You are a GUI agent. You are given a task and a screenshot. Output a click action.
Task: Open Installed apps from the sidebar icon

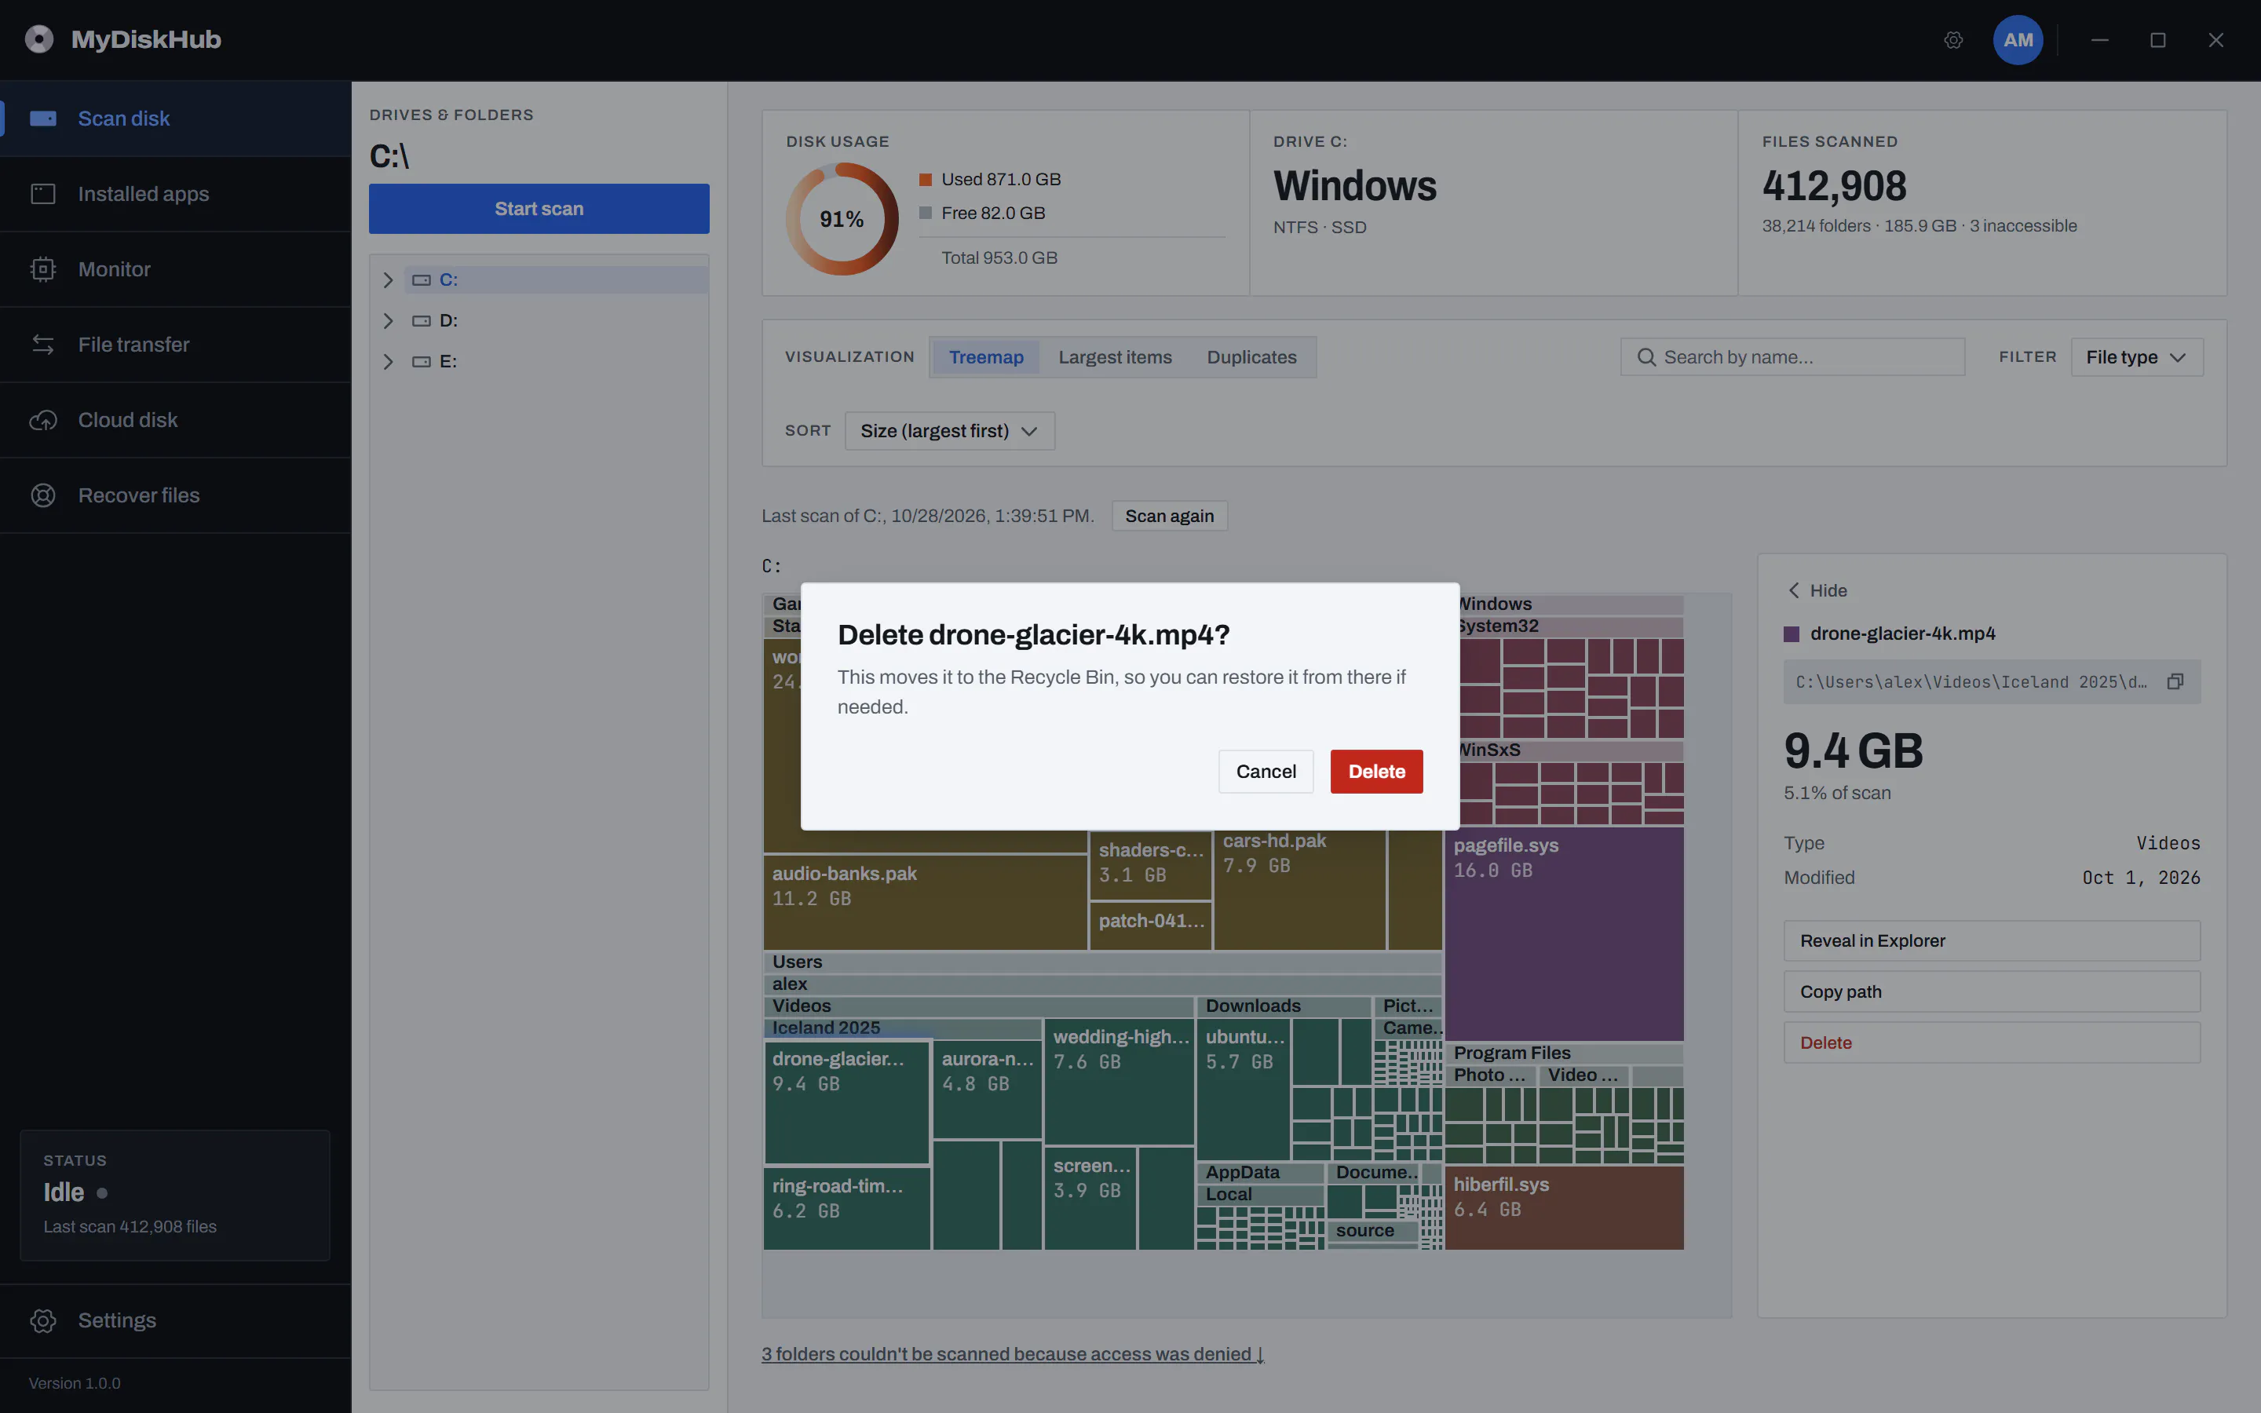pos(43,193)
